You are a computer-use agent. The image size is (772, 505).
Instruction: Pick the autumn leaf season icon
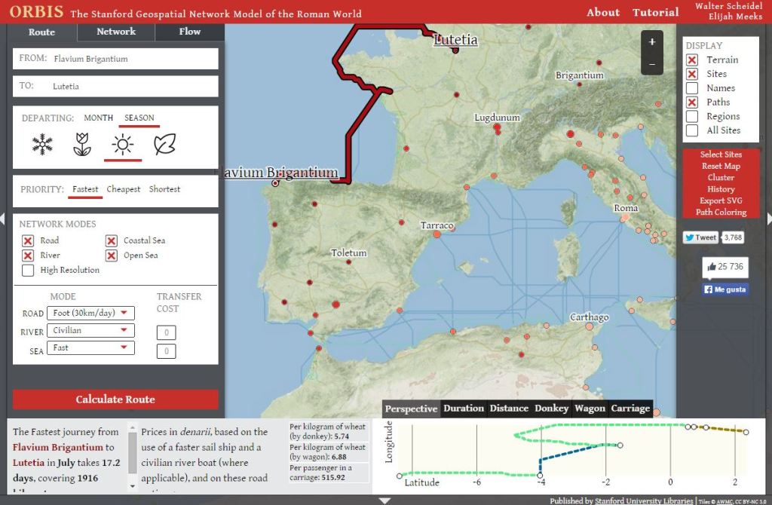[x=164, y=144]
